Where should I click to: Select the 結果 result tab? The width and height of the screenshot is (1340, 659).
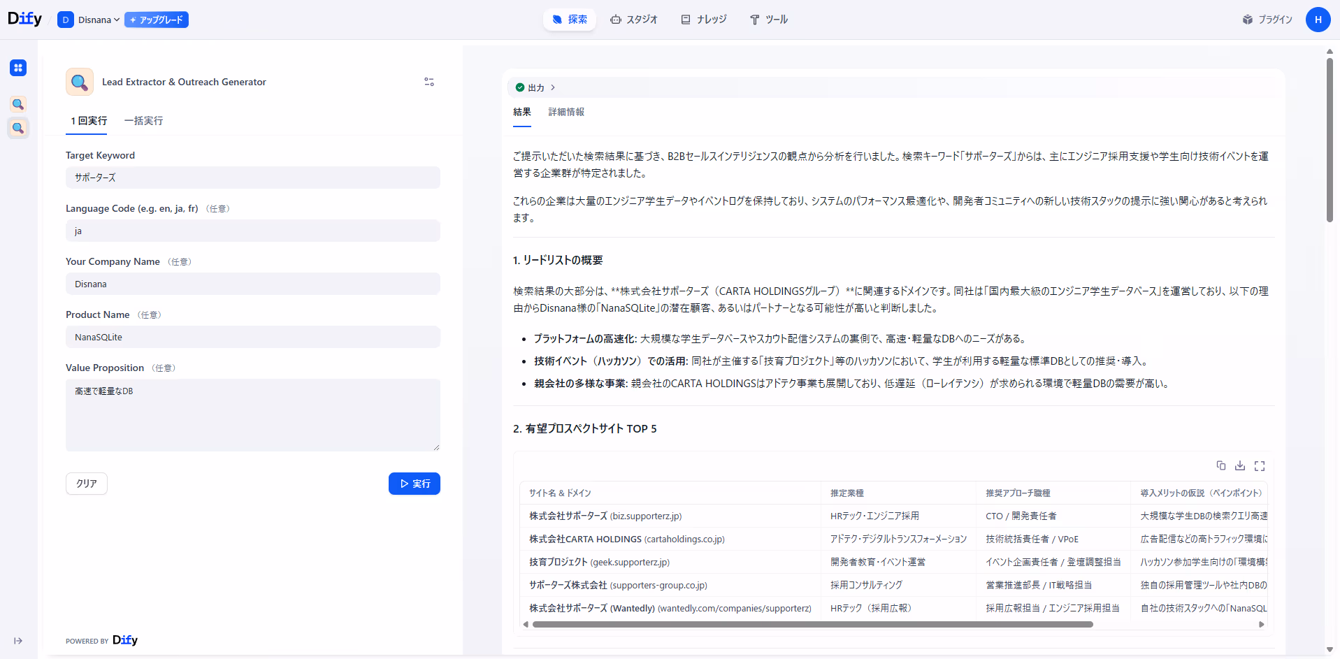coord(522,112)
